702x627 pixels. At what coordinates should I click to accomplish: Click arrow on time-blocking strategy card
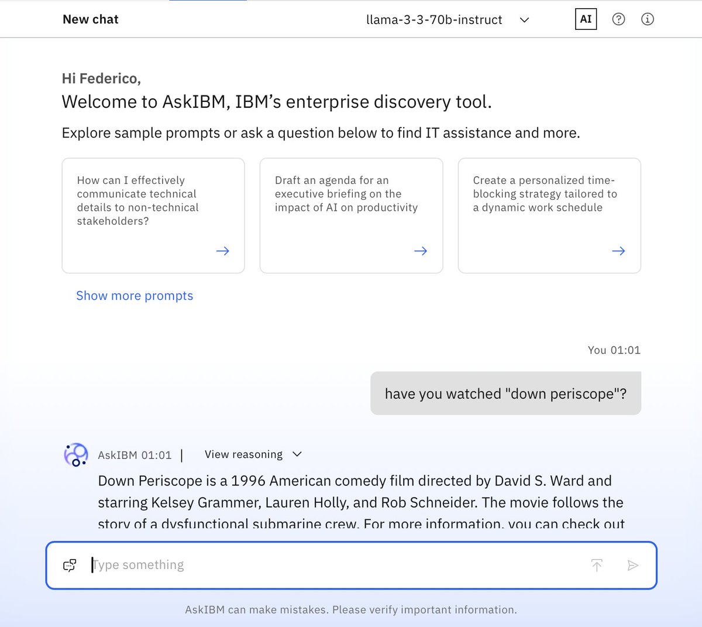point(618,251)
